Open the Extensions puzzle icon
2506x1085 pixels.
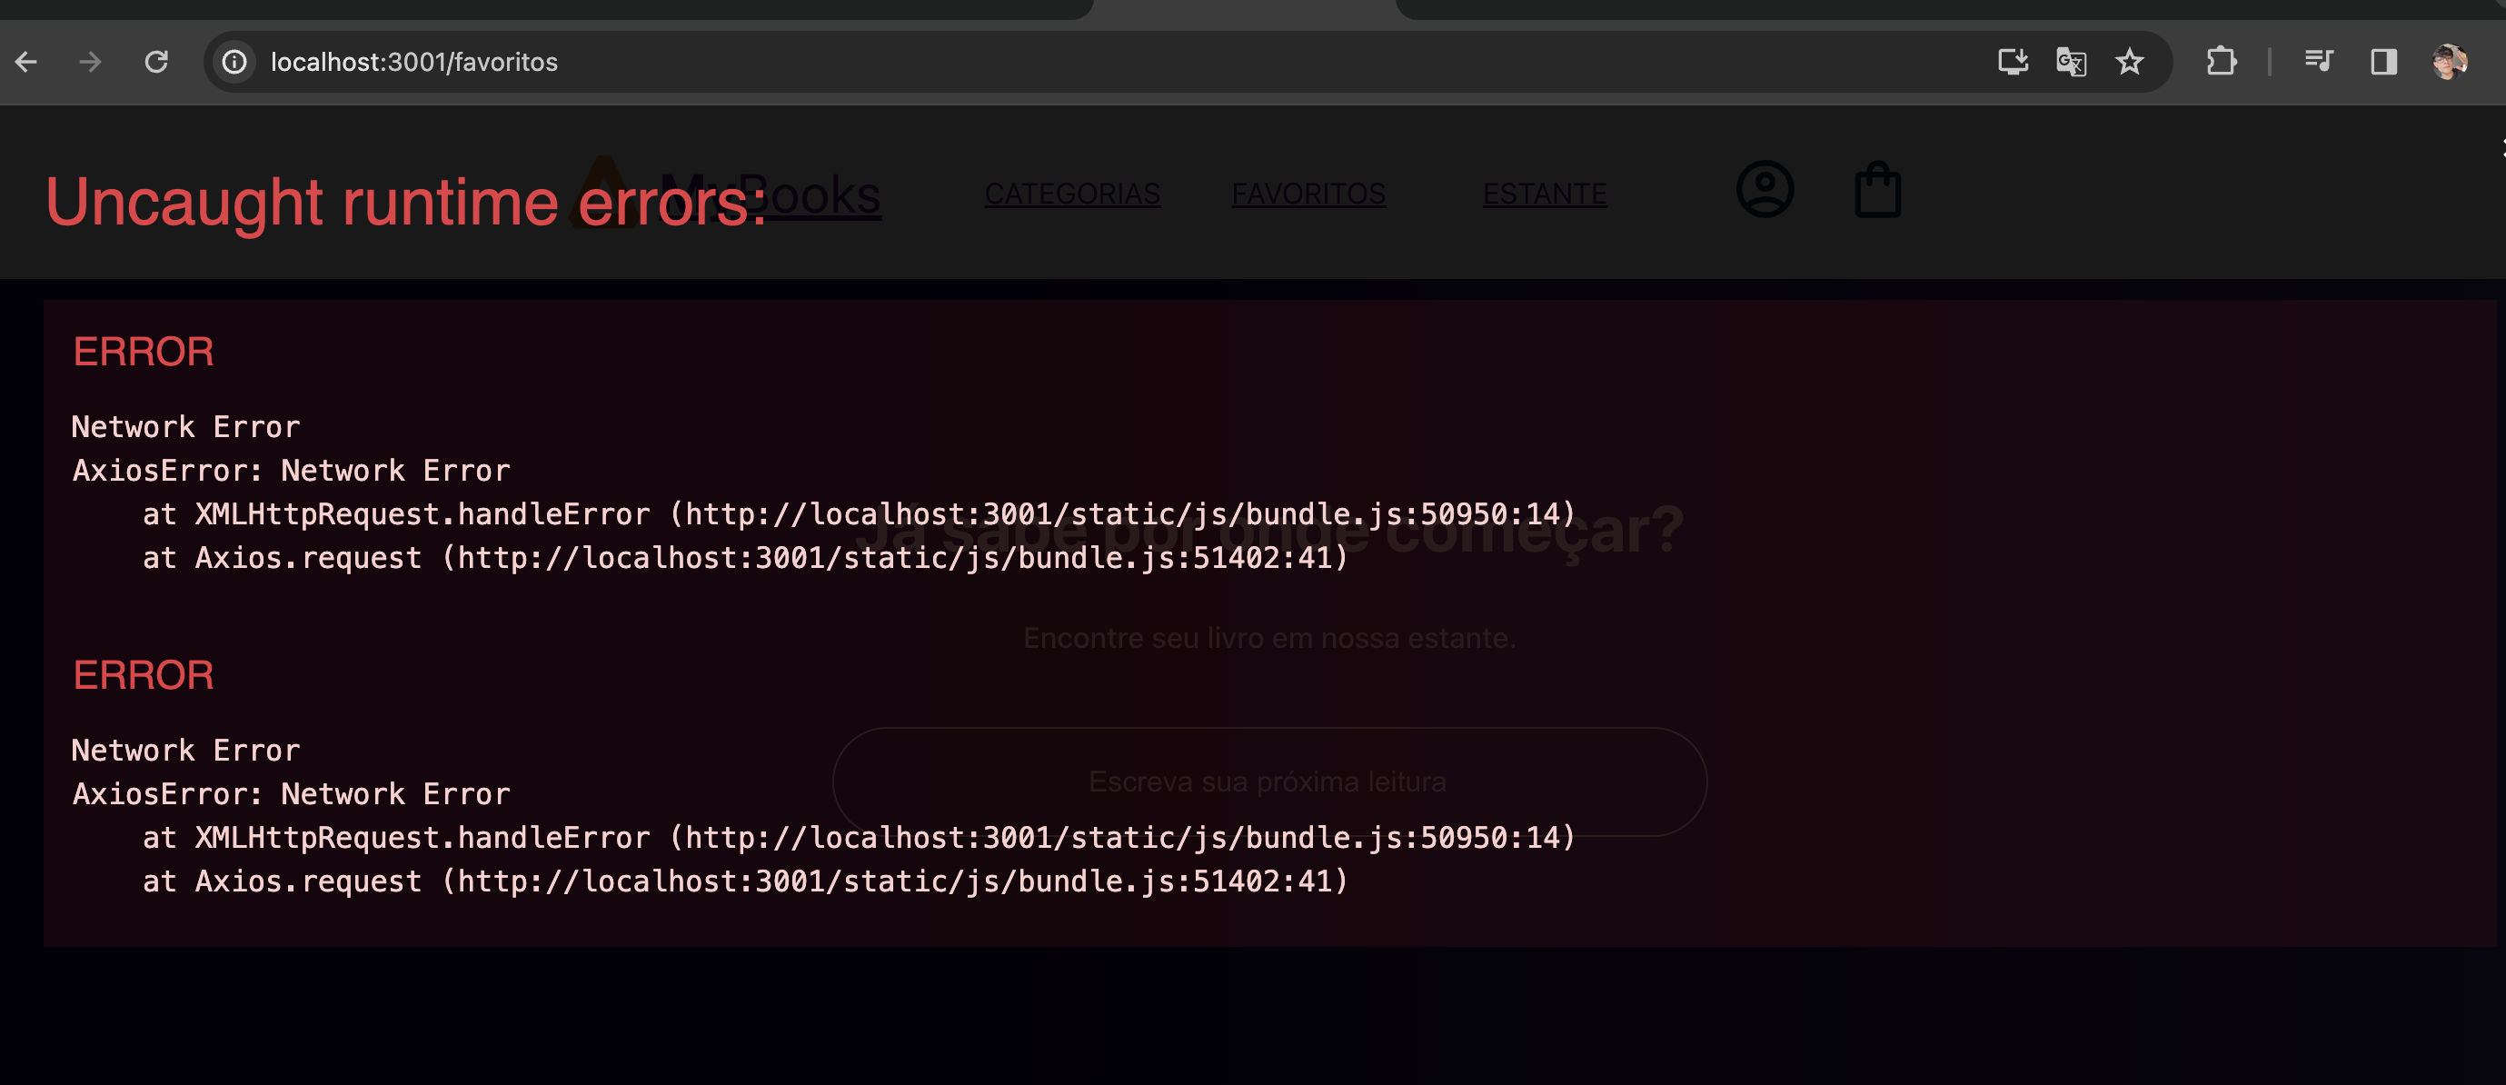coord(2221,63)
